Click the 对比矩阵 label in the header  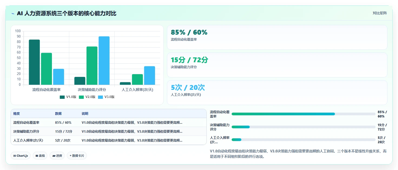(x=380, y=13)
